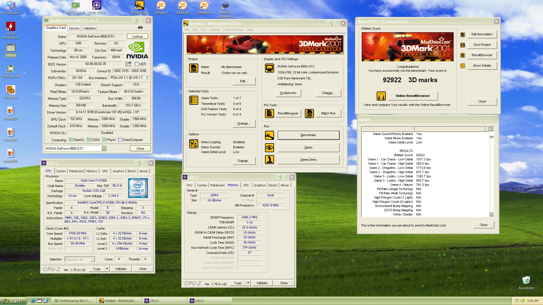Open HWBOT Aquamark3 desktop shortcut
The width and height of the screenshot is (543, 305).
coord(225,9)
